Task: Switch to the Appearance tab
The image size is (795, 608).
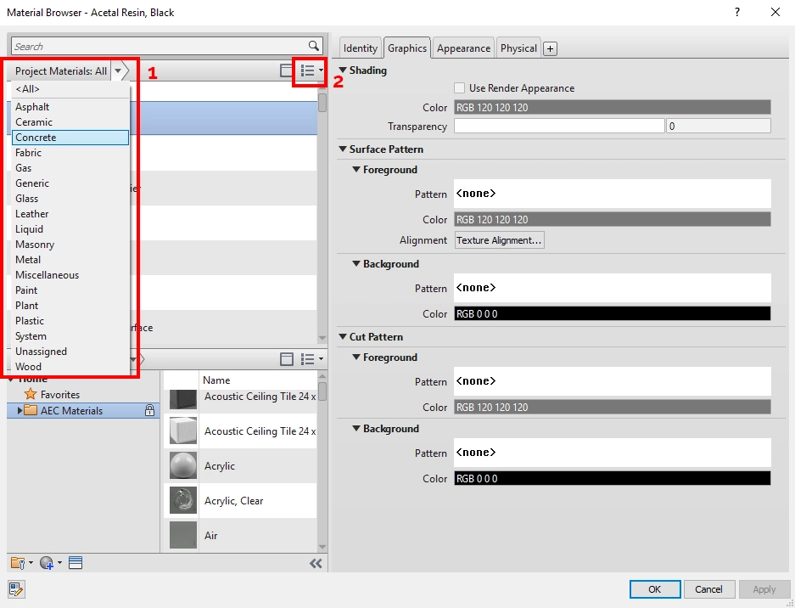Action: (462, 48)
